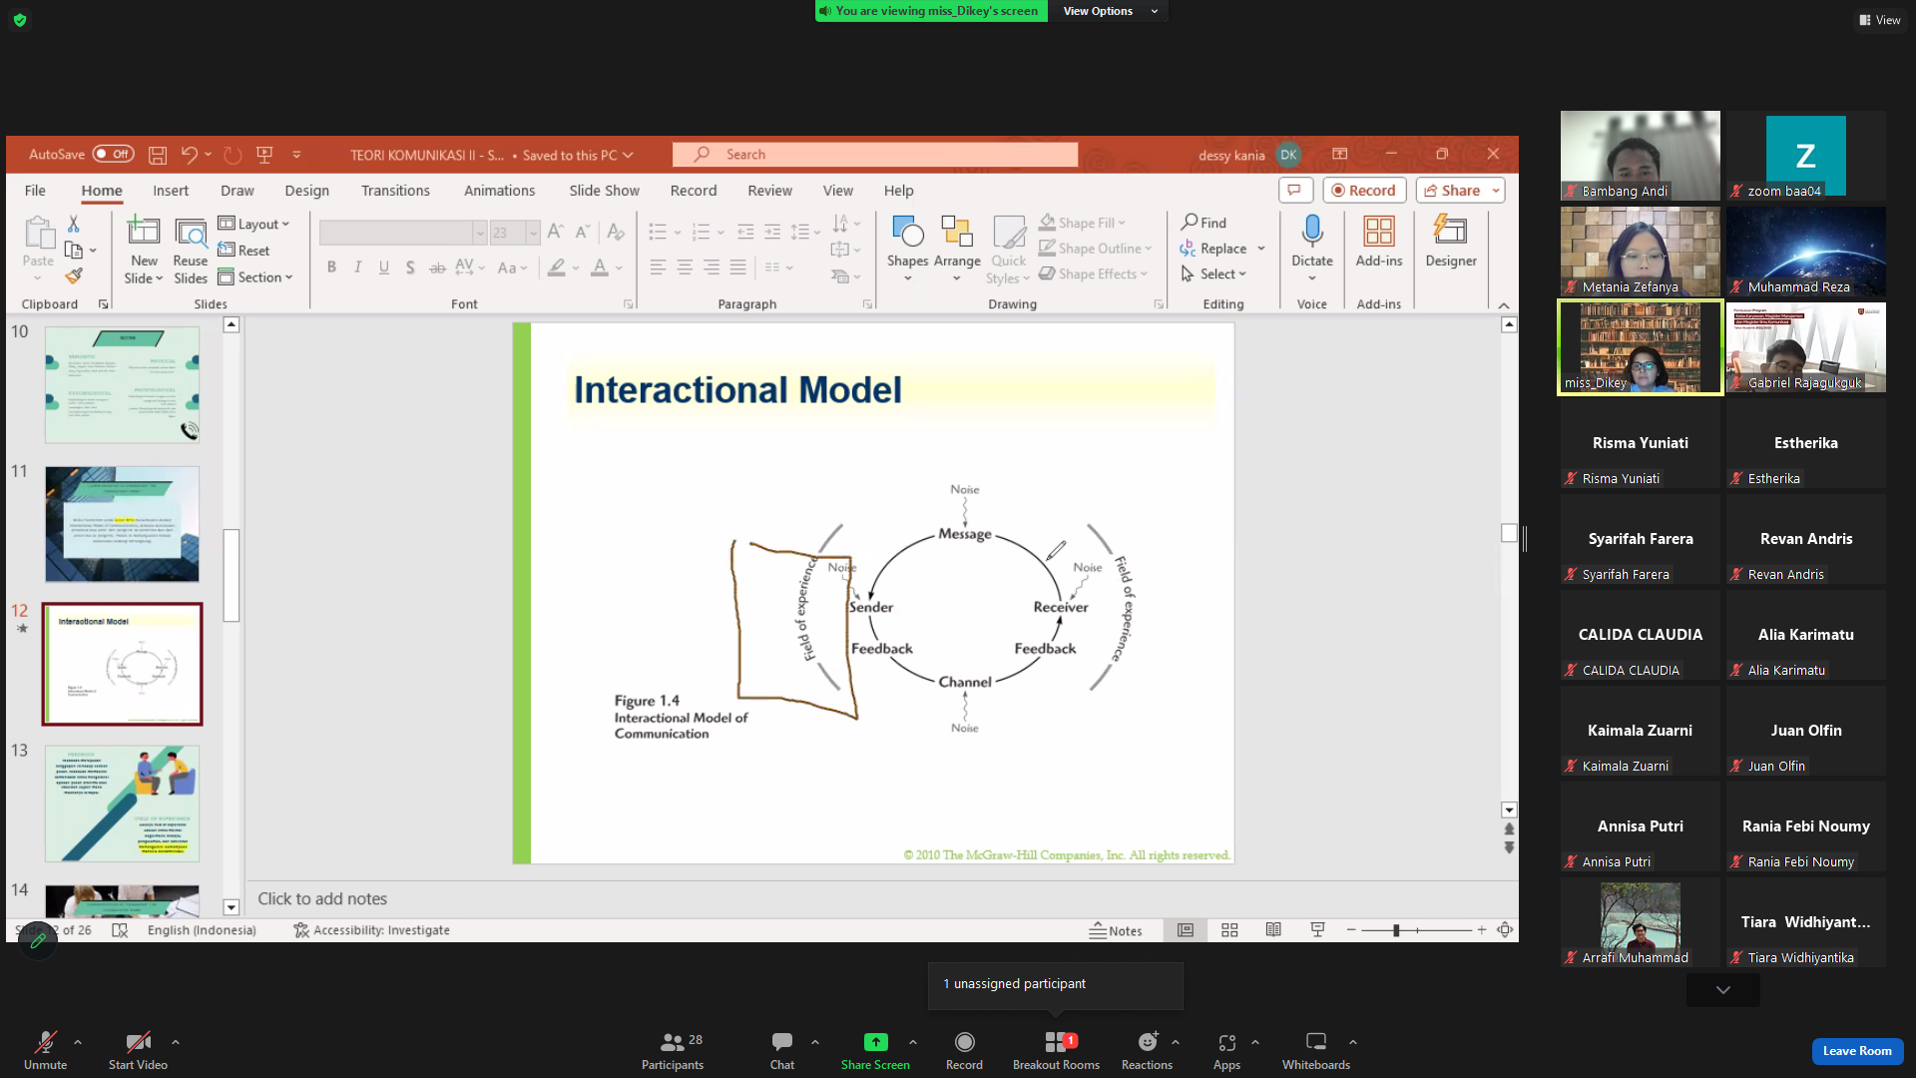The height and width of the screenshot is (1078, 1916).
Task: Toggle Notes pane in status bar
Action: [1116, 930]
